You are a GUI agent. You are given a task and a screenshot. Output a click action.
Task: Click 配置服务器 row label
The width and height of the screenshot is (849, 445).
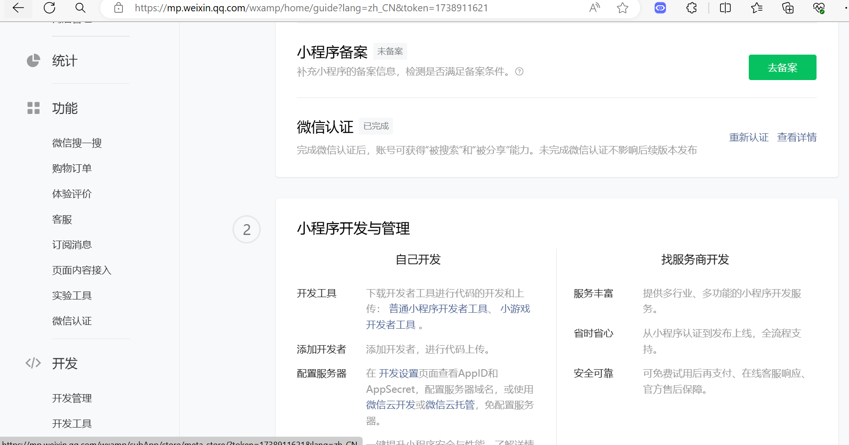[x=321, y=373]
